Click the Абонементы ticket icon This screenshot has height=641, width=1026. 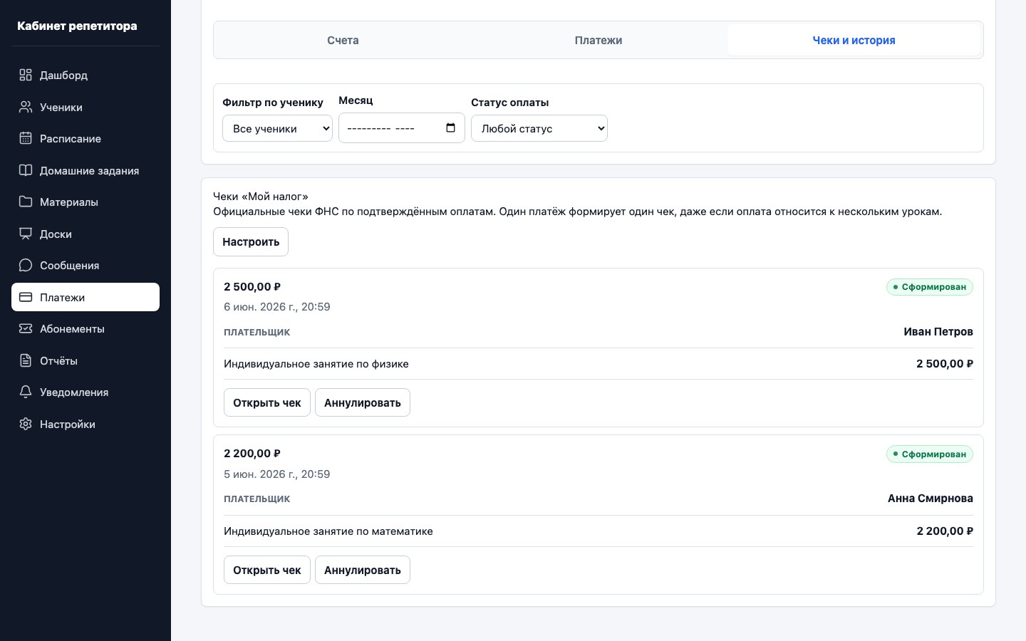coord(26,328)
